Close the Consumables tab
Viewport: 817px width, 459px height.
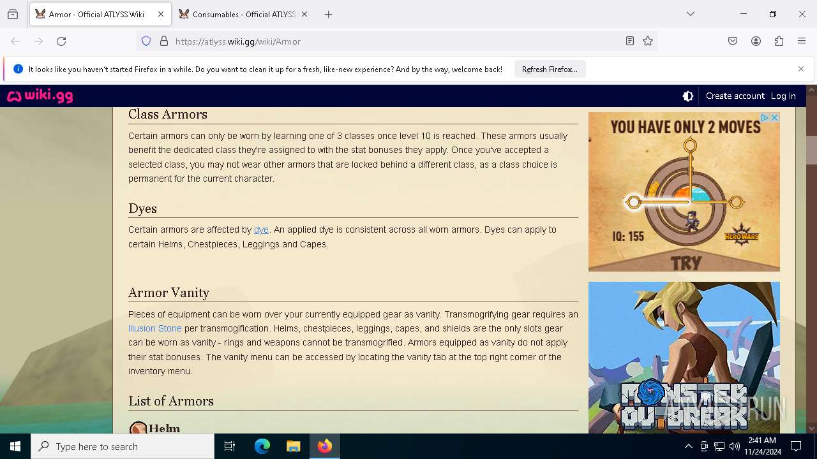click(304, 14)
